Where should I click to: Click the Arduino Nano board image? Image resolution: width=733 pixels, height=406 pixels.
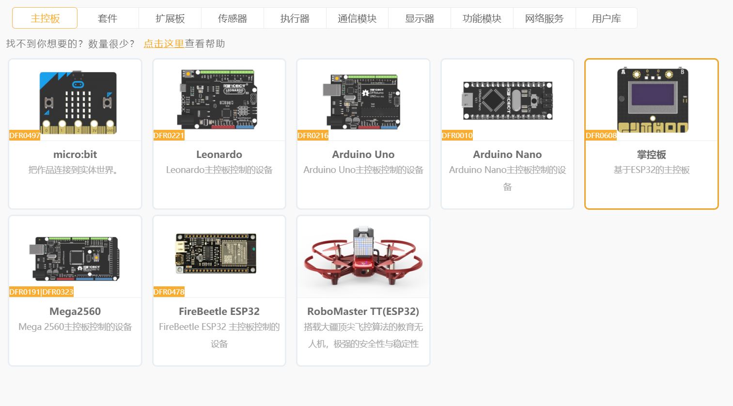[507, 101]
